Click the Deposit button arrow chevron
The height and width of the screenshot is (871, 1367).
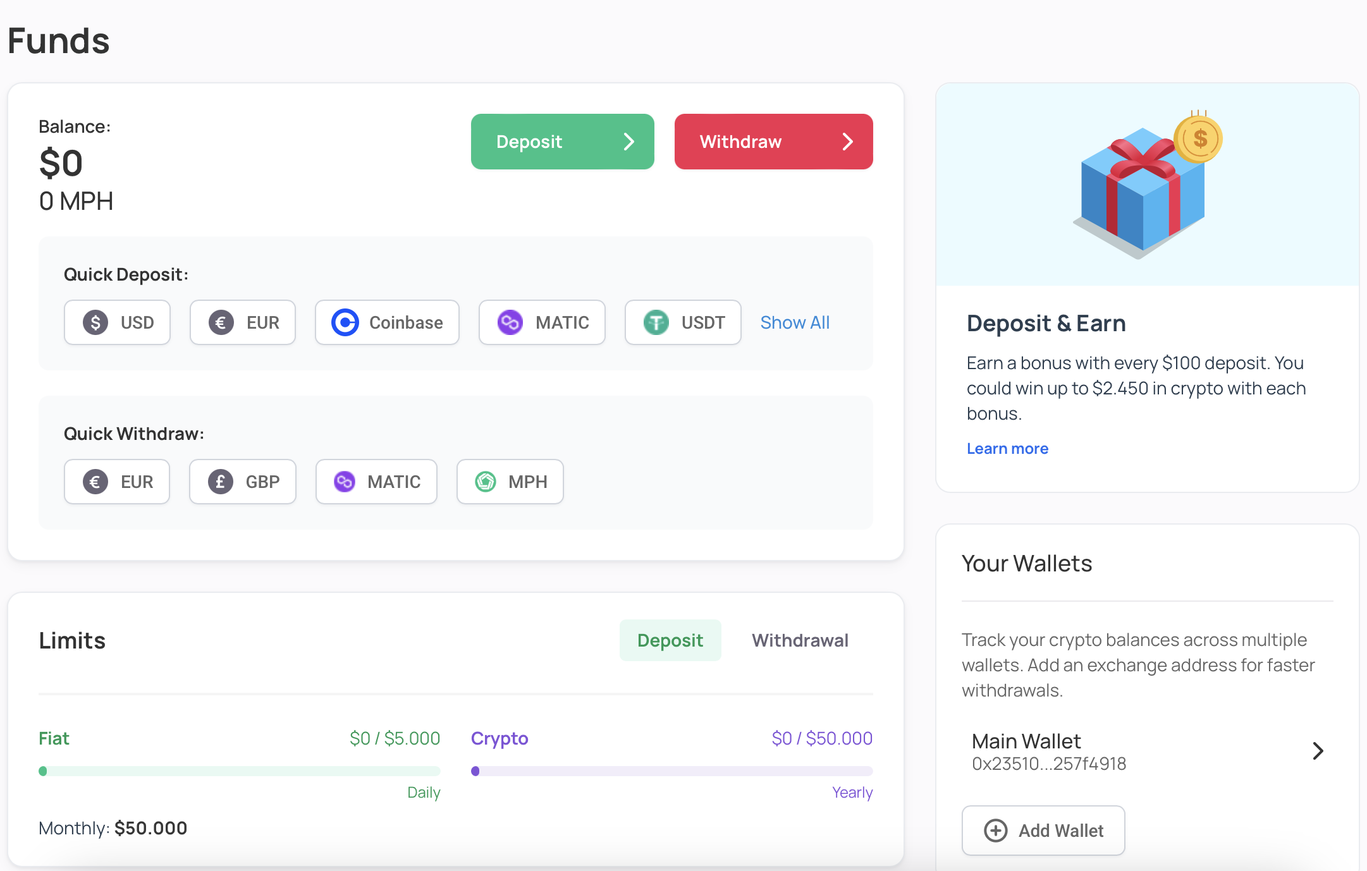point(628,142)
